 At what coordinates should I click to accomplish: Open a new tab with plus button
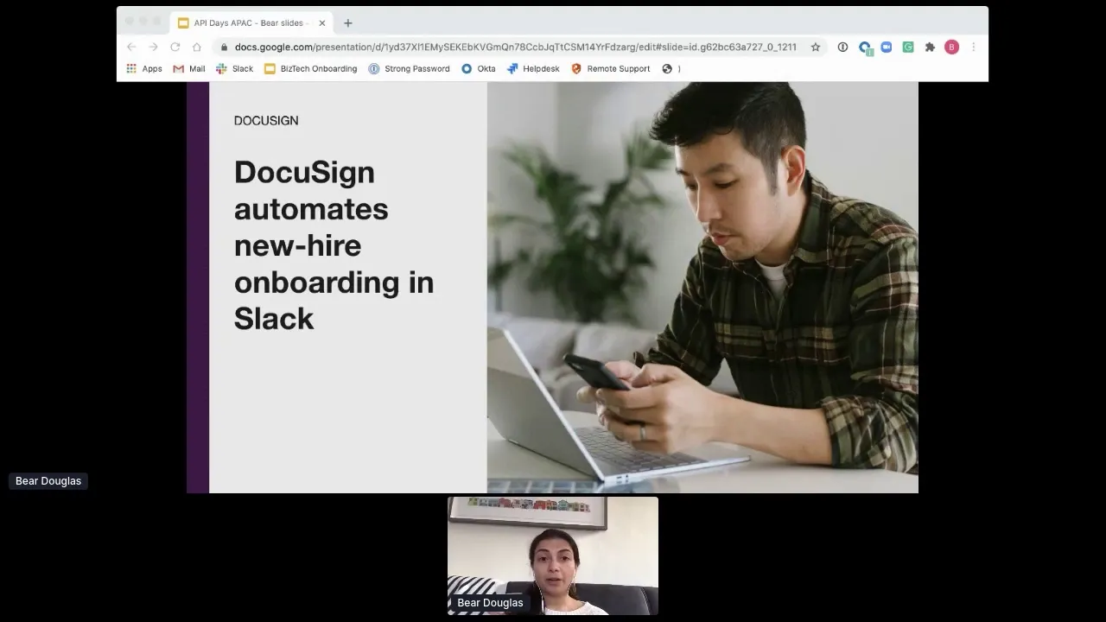pyautogui.click(x=348, y=23)
